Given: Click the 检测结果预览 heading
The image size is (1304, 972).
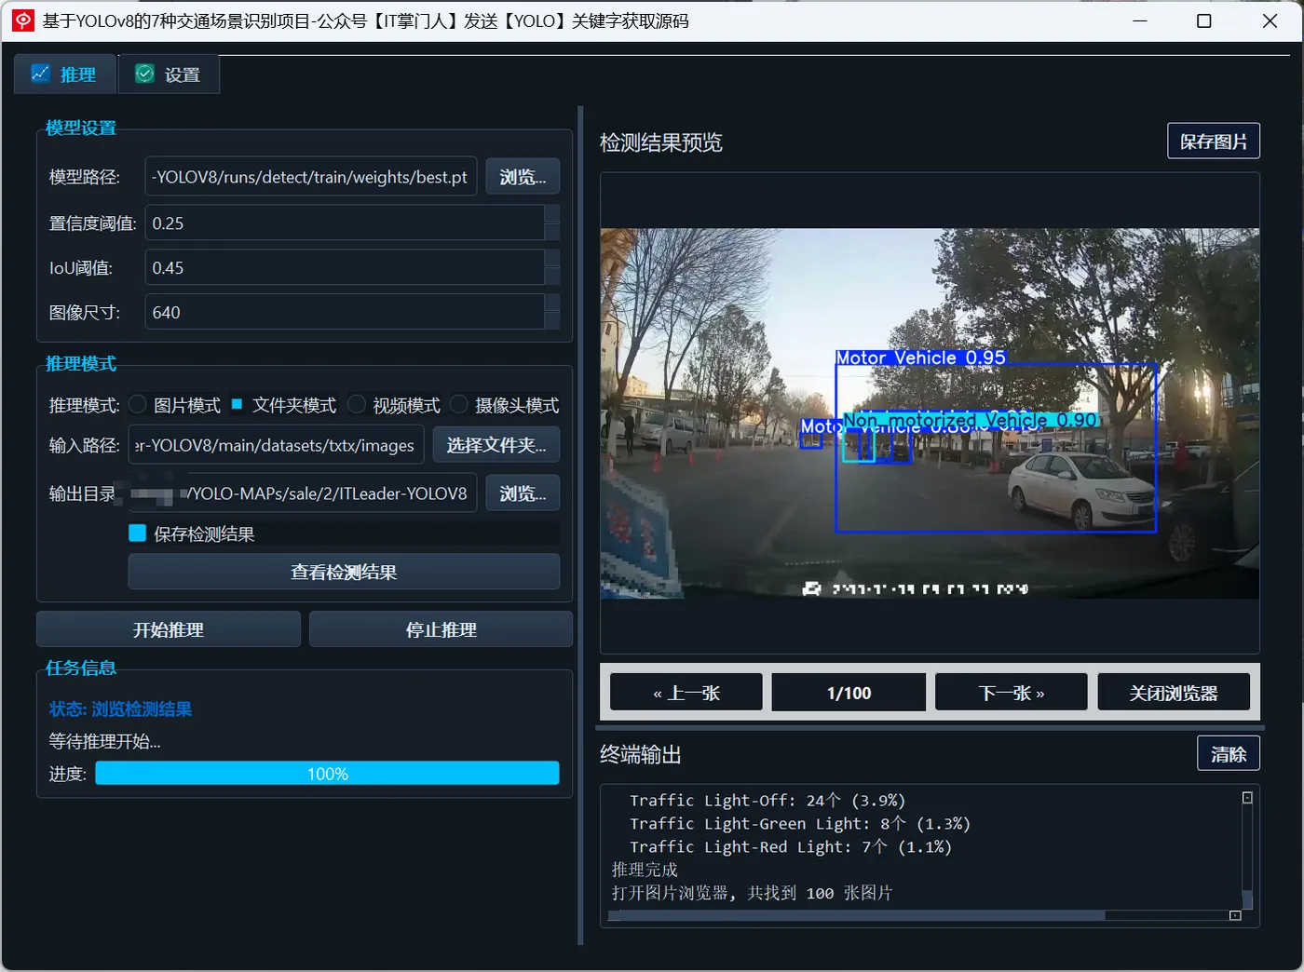Looking at the screenshot, I should (661, 142).
